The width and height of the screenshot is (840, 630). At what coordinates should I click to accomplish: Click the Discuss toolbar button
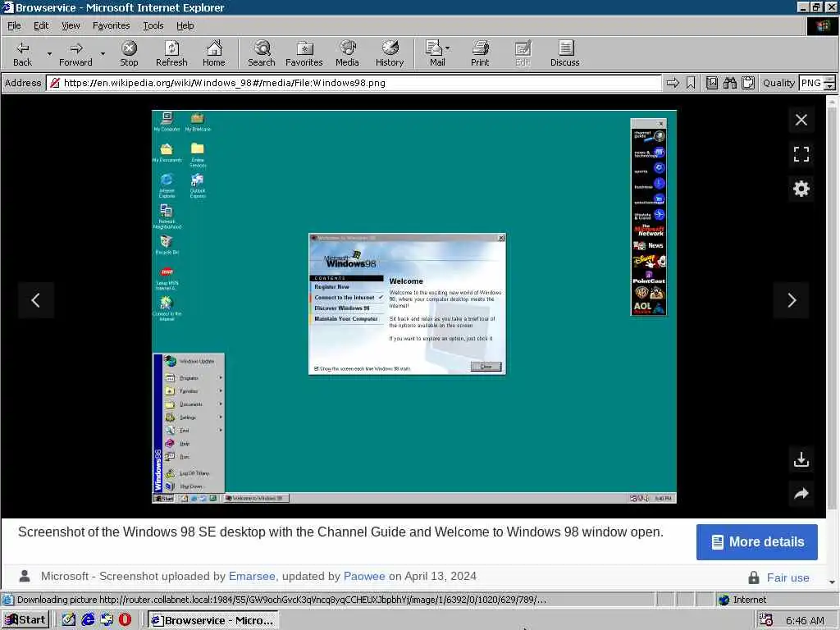point(564,53)
